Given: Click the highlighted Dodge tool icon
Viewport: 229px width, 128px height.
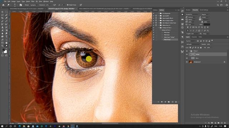Looking at the screenshot, I should [6, 46].
